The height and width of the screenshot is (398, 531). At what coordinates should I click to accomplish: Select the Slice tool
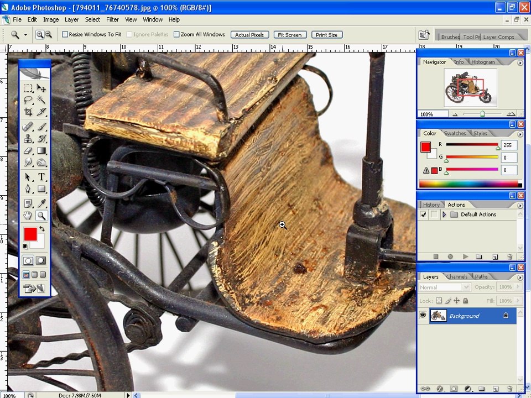click(41, 112)
